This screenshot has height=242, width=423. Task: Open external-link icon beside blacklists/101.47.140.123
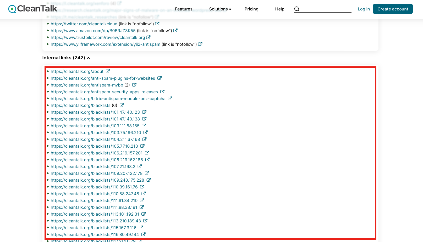point(145,112)
